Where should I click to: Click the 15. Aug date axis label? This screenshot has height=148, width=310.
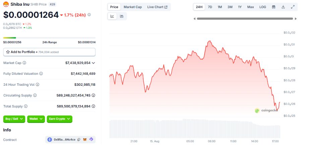click(154, 141)
